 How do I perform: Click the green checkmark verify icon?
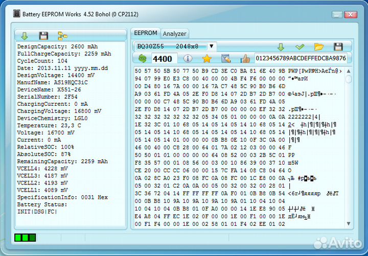[x=300, y=46]
